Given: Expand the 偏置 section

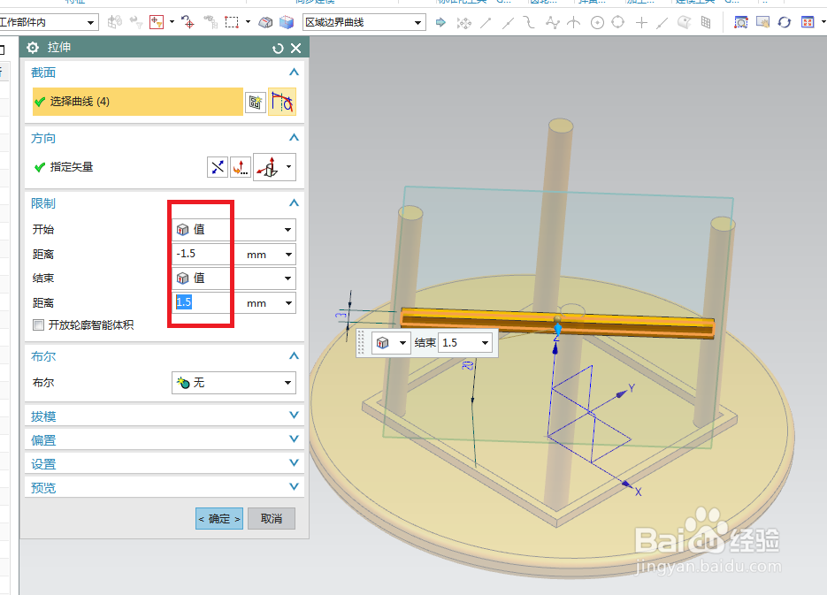Looking at the screenshot, I should (x=294, y=439).
